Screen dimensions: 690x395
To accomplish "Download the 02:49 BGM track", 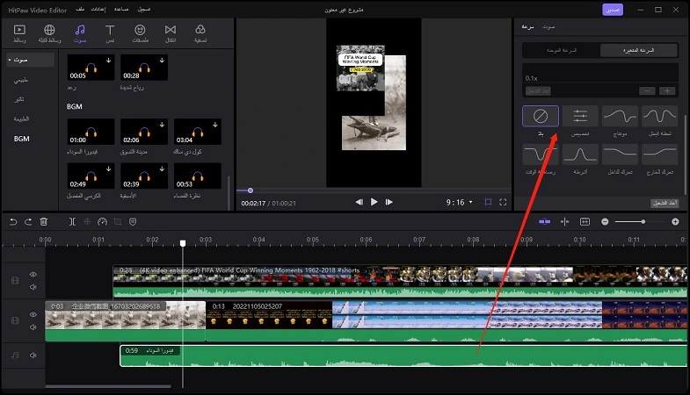I will tap(109, 169).
